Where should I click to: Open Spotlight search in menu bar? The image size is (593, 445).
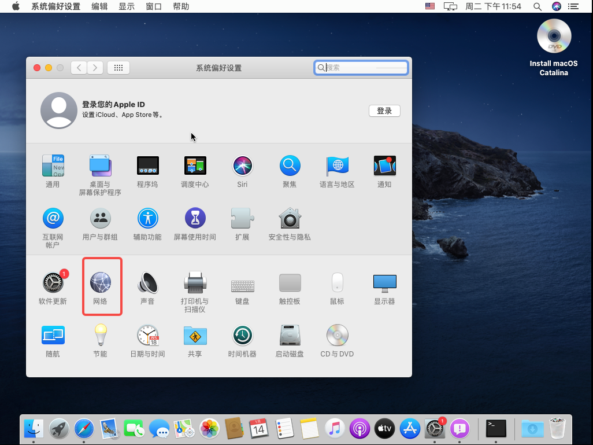[538, 6]
